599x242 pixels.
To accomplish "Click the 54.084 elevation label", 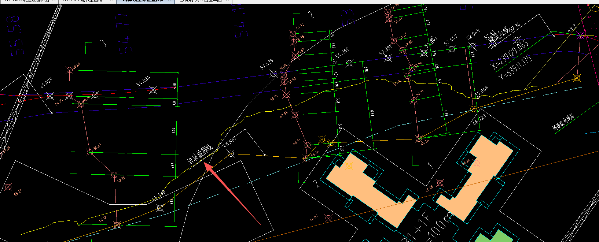I will pos(143,81).
